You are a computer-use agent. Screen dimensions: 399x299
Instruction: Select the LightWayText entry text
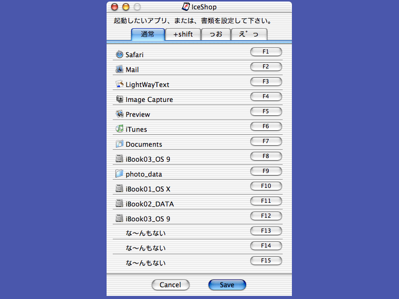[147, 85]
